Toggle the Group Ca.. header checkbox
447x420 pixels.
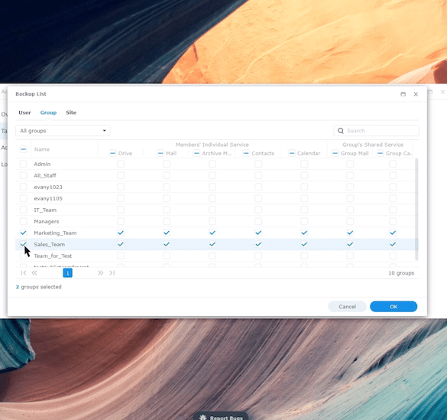380,153
